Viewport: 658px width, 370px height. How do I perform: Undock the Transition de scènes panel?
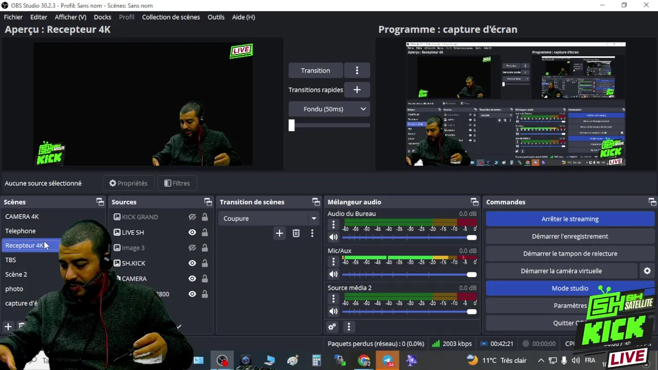point(316,202)
